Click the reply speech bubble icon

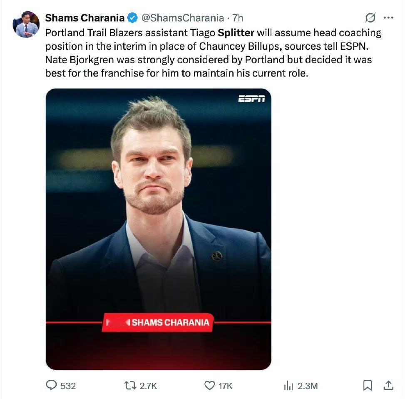[51, 386]
